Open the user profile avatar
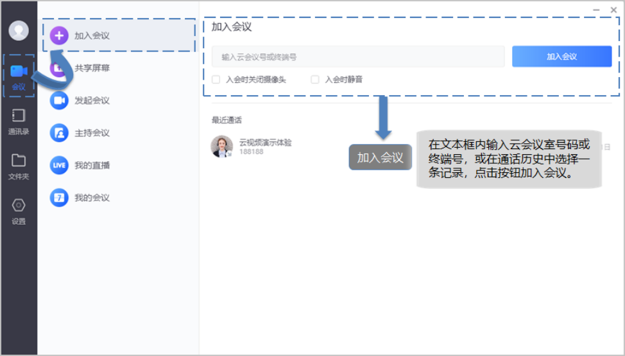The width and height of the screenshot is (625, 356). [19, 30]
